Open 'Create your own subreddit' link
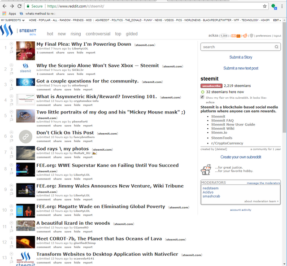The height and width of the screenshot is (266, 287). [241, 157]
